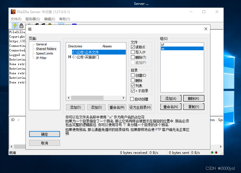Click 复制(Y) group button
This screenshot has width=241, height=173.
(194, 107)
